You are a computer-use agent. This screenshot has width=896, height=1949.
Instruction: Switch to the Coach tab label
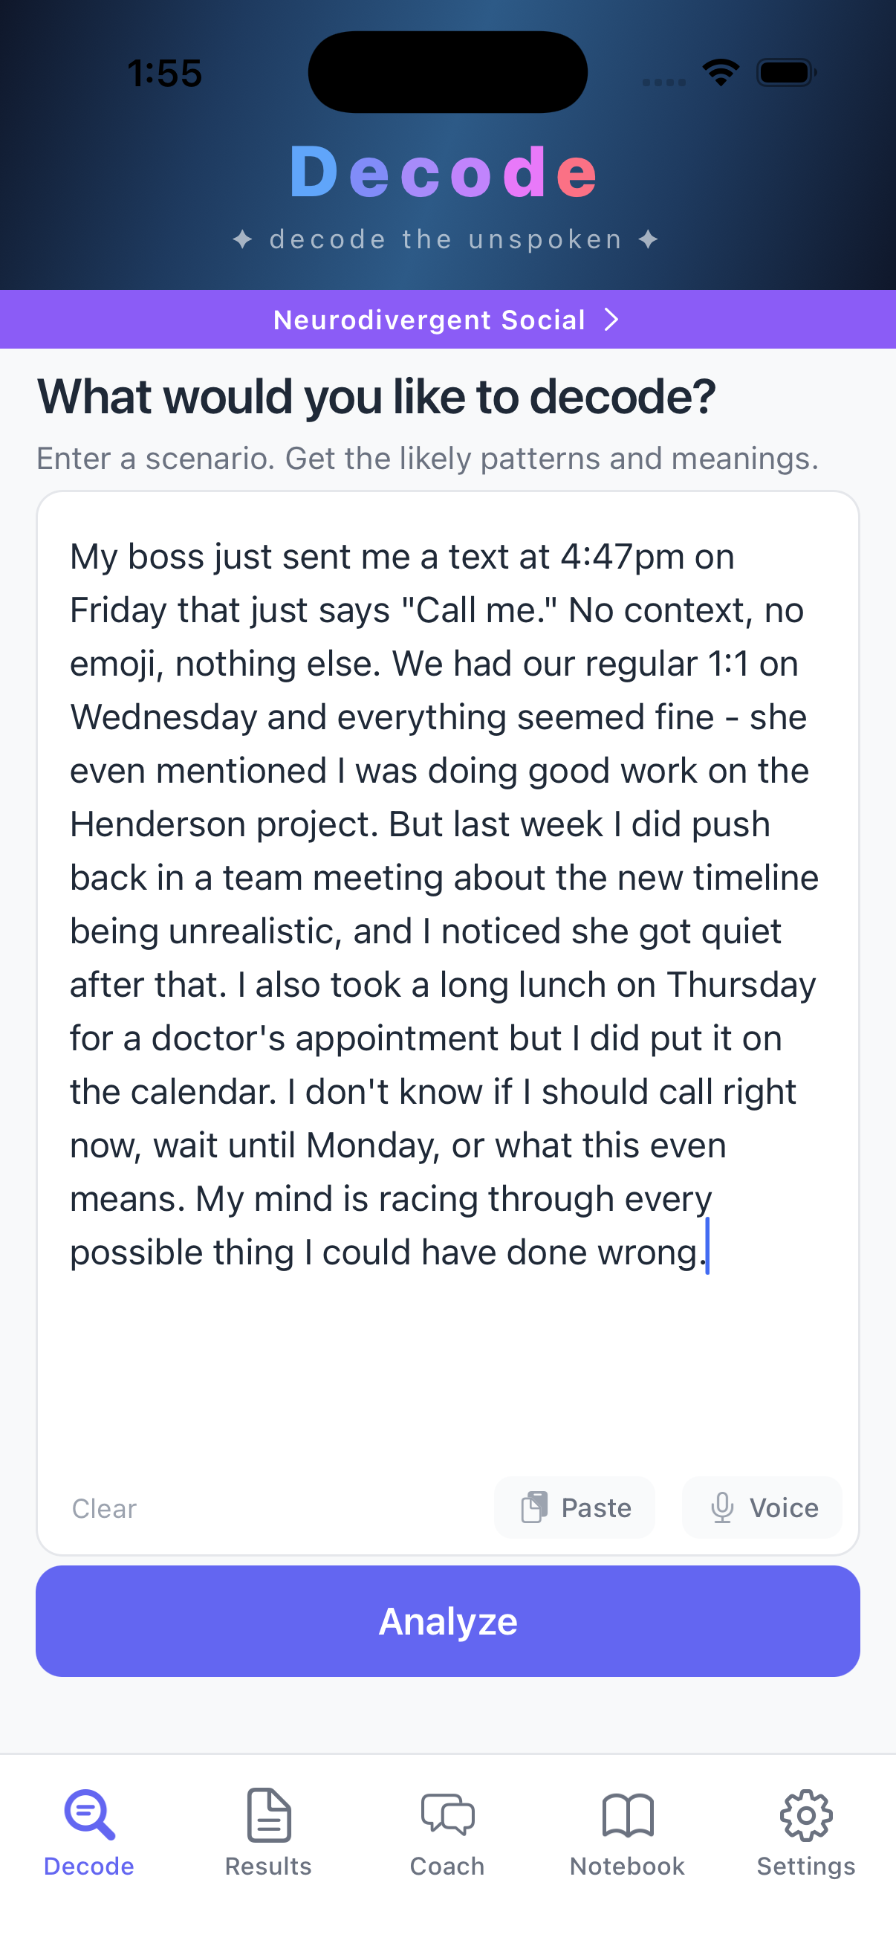tap(447, 1866)
